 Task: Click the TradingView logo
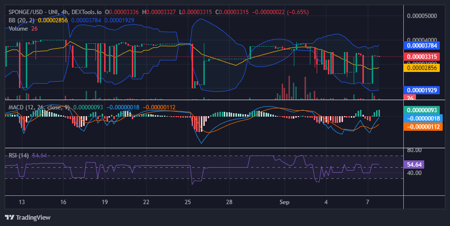tap(28, 217)
